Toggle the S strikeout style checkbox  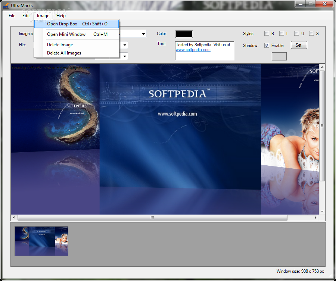click(x=312, y=34)
